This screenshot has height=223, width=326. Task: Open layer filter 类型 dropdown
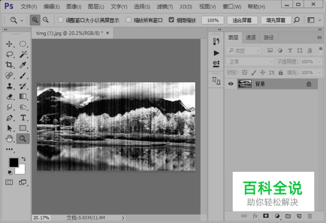pyautogui.click(x=243, y=51)
